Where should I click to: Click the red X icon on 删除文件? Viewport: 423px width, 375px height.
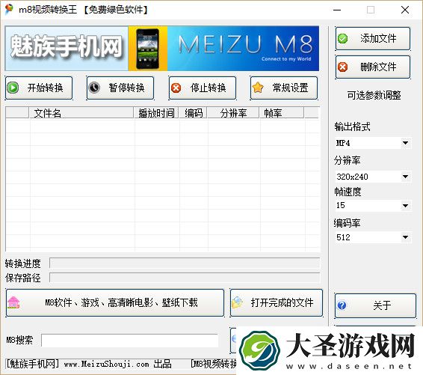coord(343,67)
